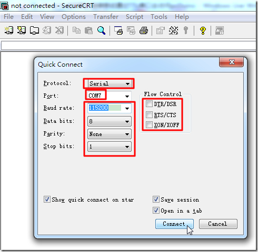Click the Disconnect toolbar icon
Image resolution: width=258 pixels, height=252 pixels.
pyautogui.click(x=59, y=30)
